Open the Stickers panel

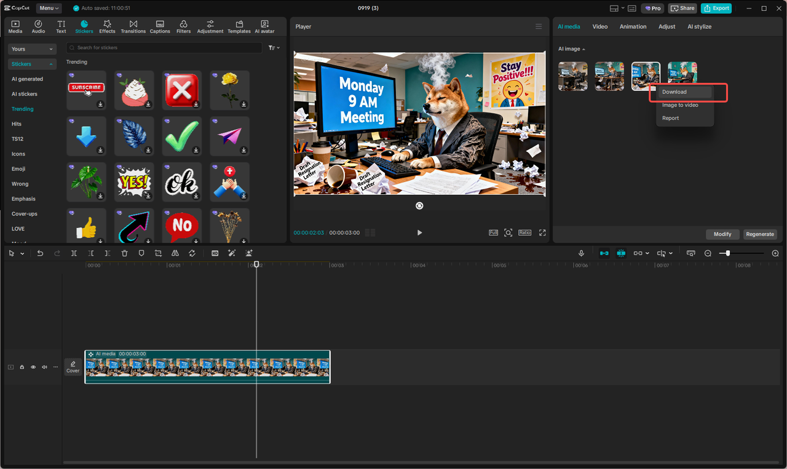84,26
